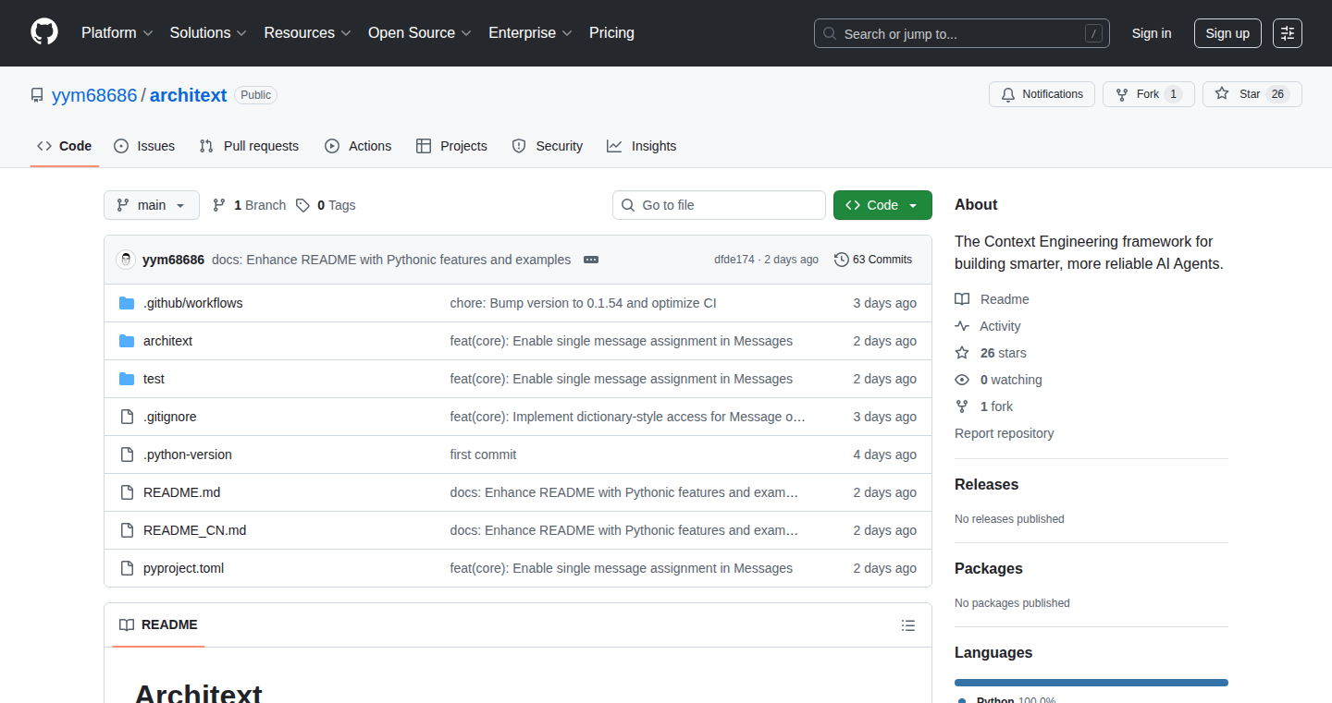Open the 1 Branch link

click(x=250, y=205)
